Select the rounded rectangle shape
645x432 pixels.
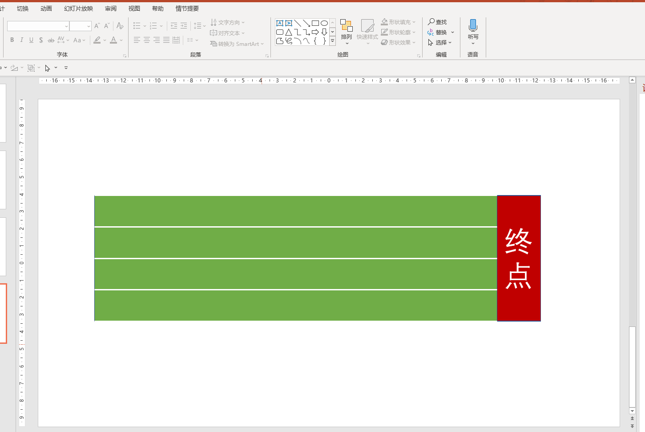[x=280, y=32]
